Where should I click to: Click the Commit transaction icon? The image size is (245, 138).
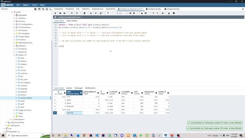pyautogui.click(x=154, y=13)
